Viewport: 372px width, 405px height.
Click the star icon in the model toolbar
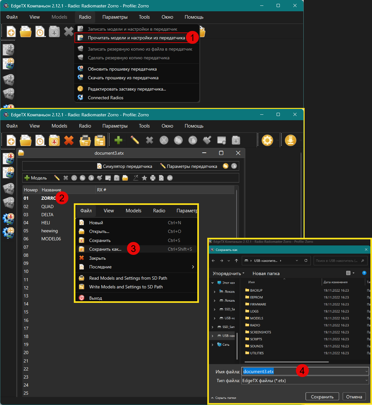pyautogui.click(x=144, y=178)
